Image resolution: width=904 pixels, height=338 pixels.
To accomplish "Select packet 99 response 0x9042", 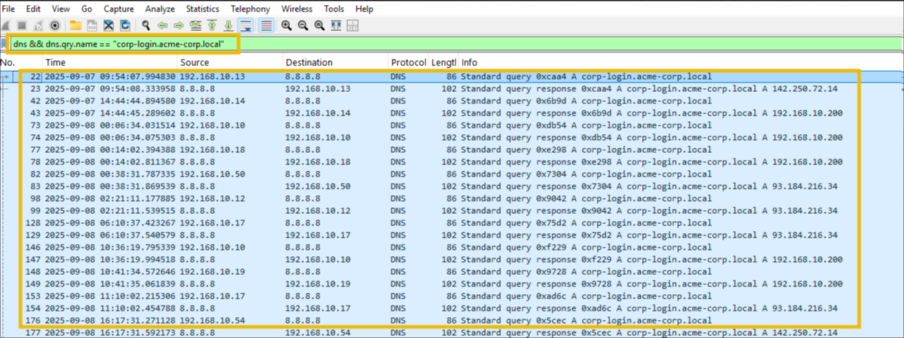I will click(452, 211).
